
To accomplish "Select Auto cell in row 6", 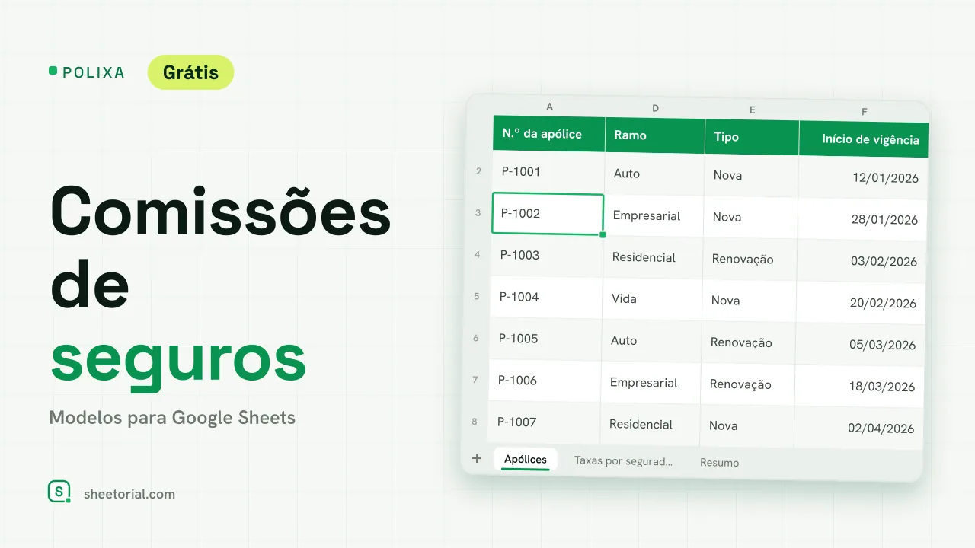I will [x=651, y=341].
